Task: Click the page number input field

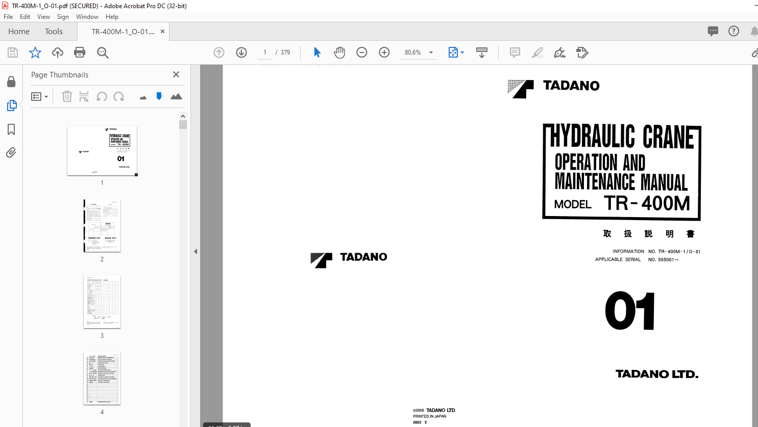Action: 265,52
